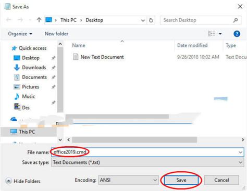Image resolution: width=247 pixels, height=191 pixels.
Task: Click the Documents folder icon
Action: tap(17, 77)
